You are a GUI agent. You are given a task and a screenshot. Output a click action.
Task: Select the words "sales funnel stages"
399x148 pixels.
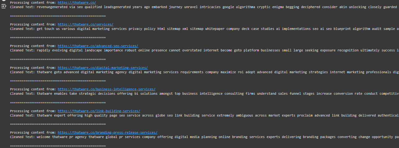[x=295, y=93]
